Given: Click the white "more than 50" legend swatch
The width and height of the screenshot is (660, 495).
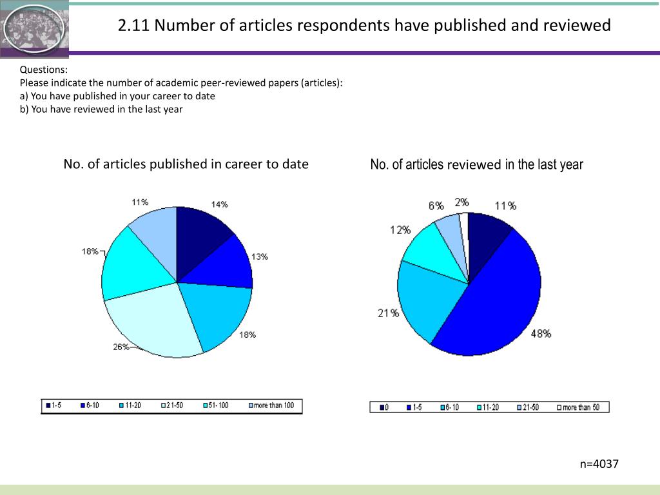Looking at the screenshot, I should [x=559, y=407].
